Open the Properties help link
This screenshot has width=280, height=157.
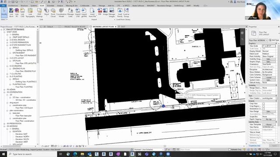tap(255, 146)
